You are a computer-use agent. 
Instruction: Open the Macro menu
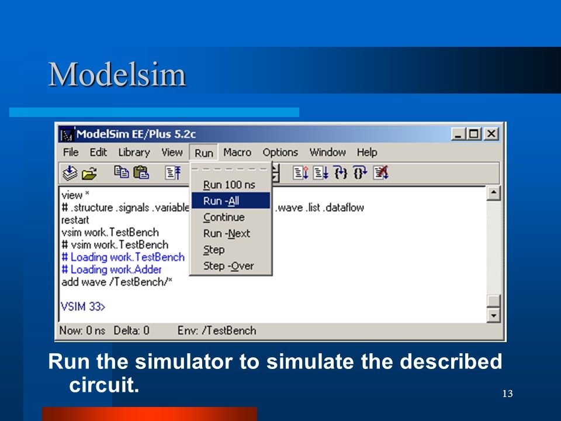pyautogui.click(x=237, y=153)
